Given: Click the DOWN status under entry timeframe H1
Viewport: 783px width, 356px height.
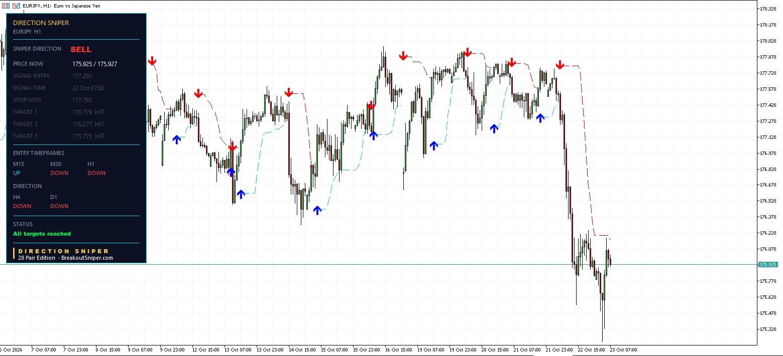Looking at the screenshot, I should point(96,173).
